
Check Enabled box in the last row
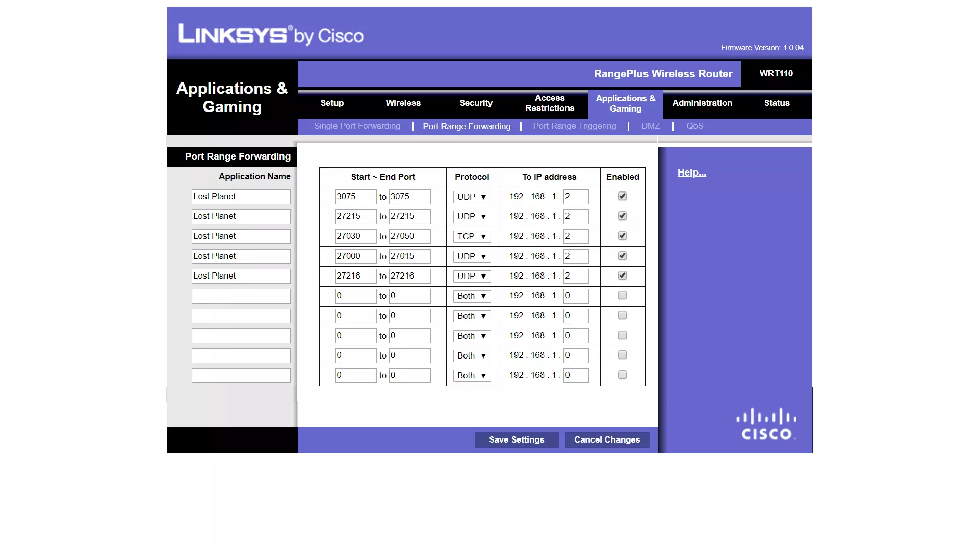point(622,375)
